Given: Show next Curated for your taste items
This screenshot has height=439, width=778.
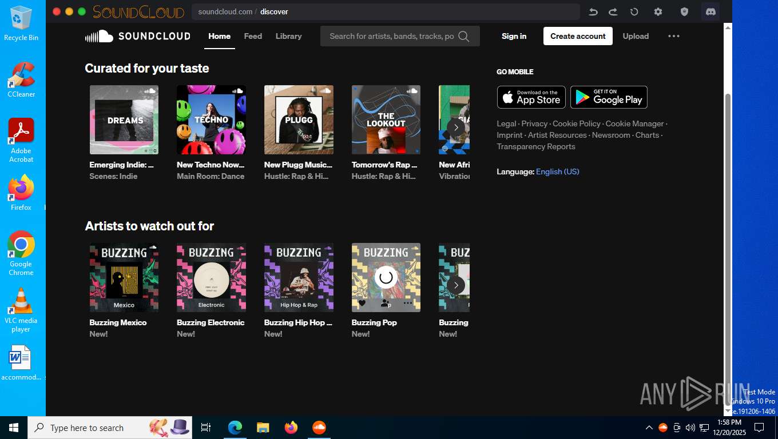Looking at the screenshot, I should tap(456, 127).
